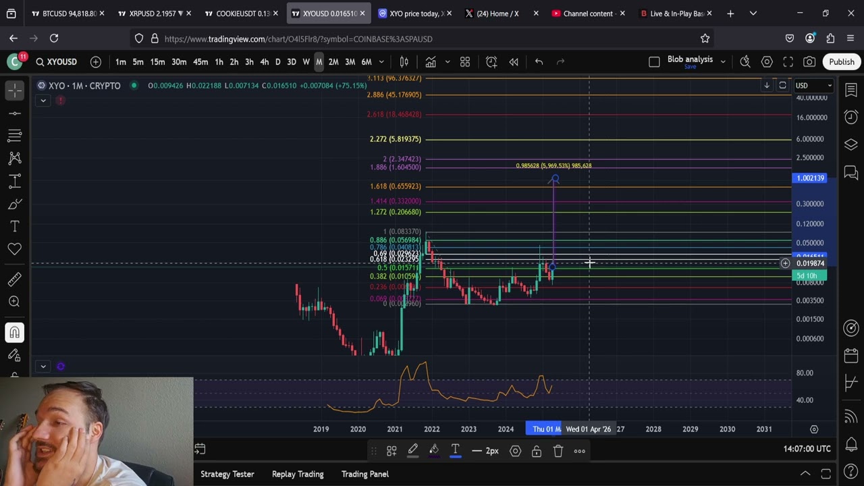
Task: Click the compare or add symbol plus icon
Action: pyautogui.click(x=96, y=62)
